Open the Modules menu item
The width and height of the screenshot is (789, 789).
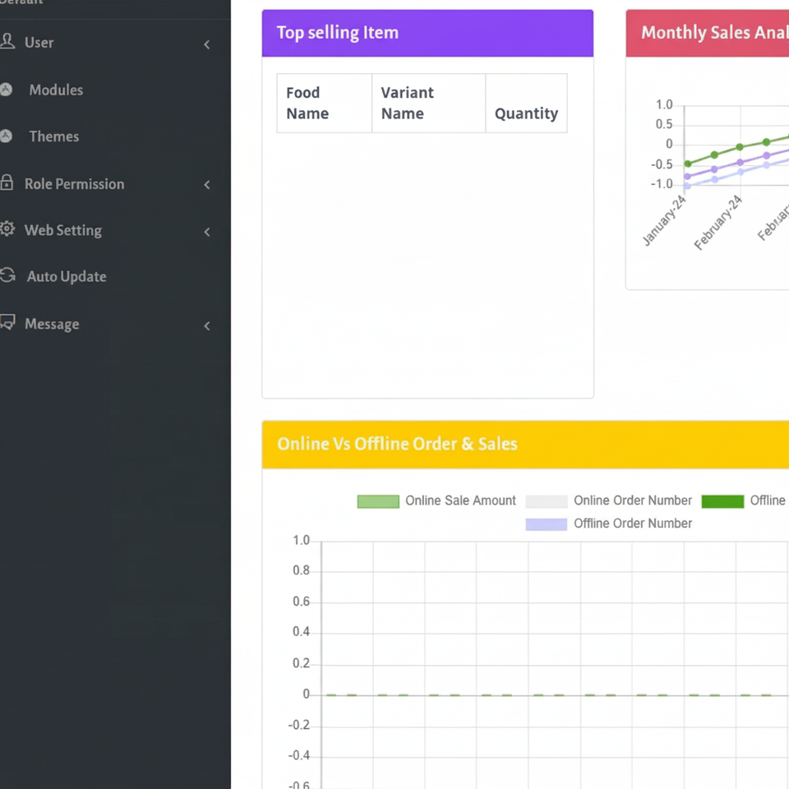coord(56,90)
